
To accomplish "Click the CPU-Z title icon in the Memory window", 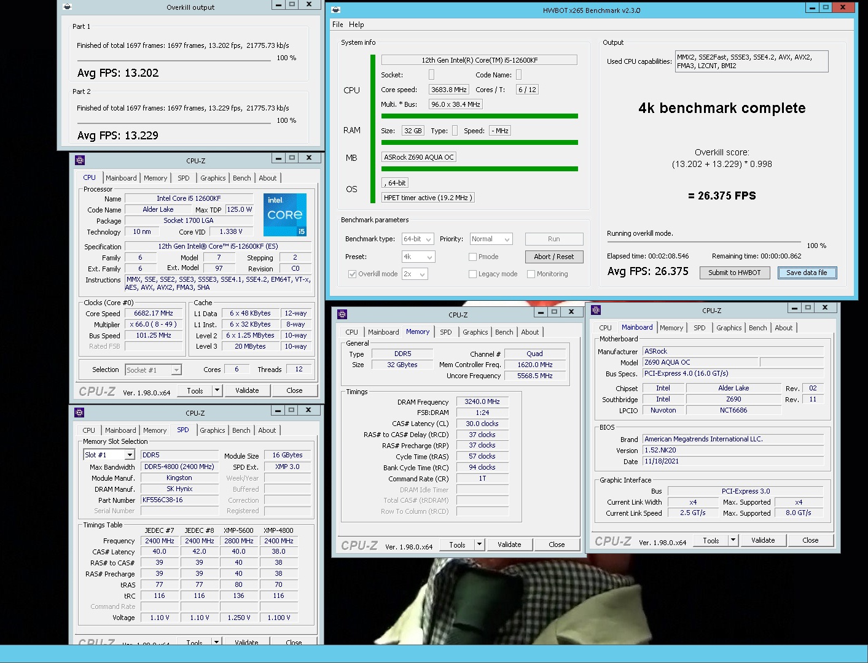I will (x=342, y=314).
